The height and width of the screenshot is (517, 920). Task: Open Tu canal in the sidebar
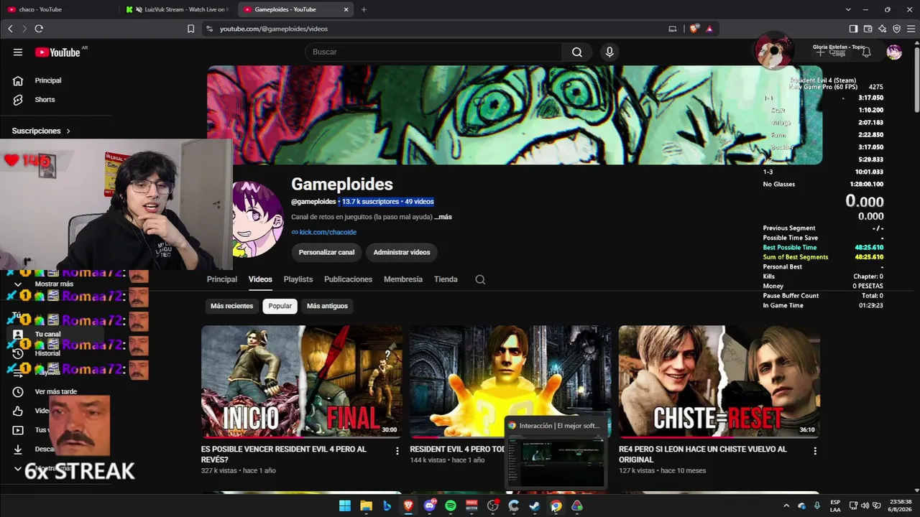tap(47, 335)
